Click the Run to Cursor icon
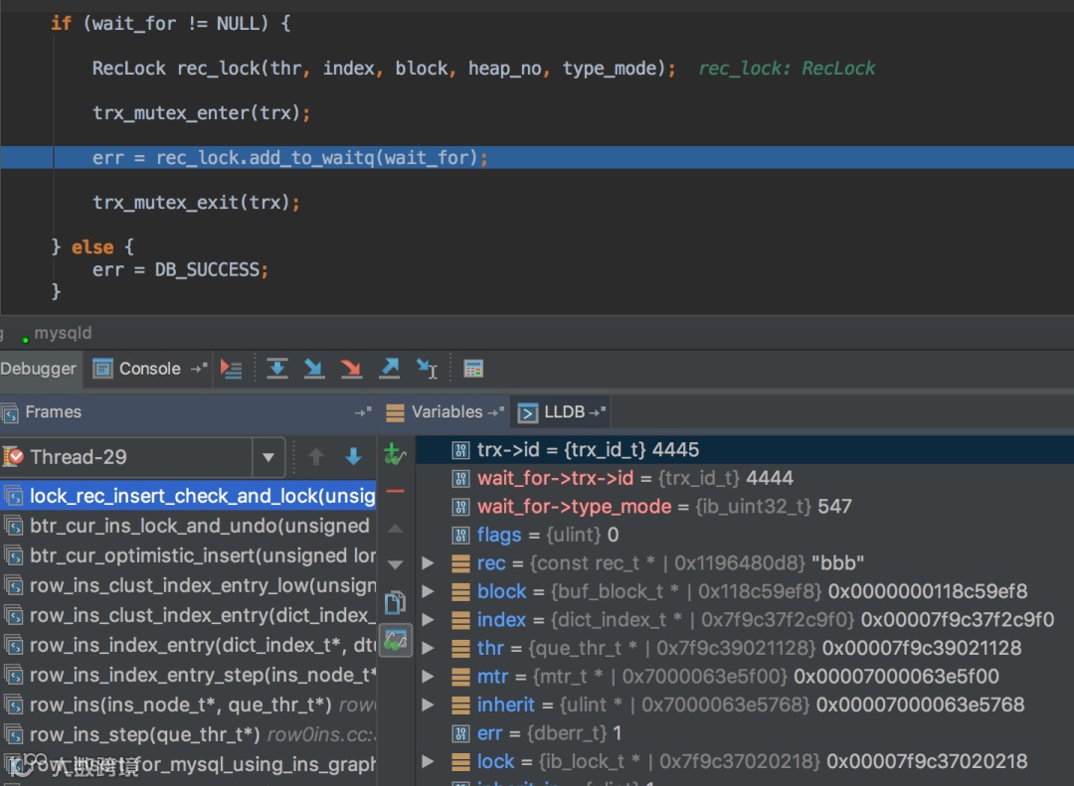1074x786 pixels. (427, 369)
